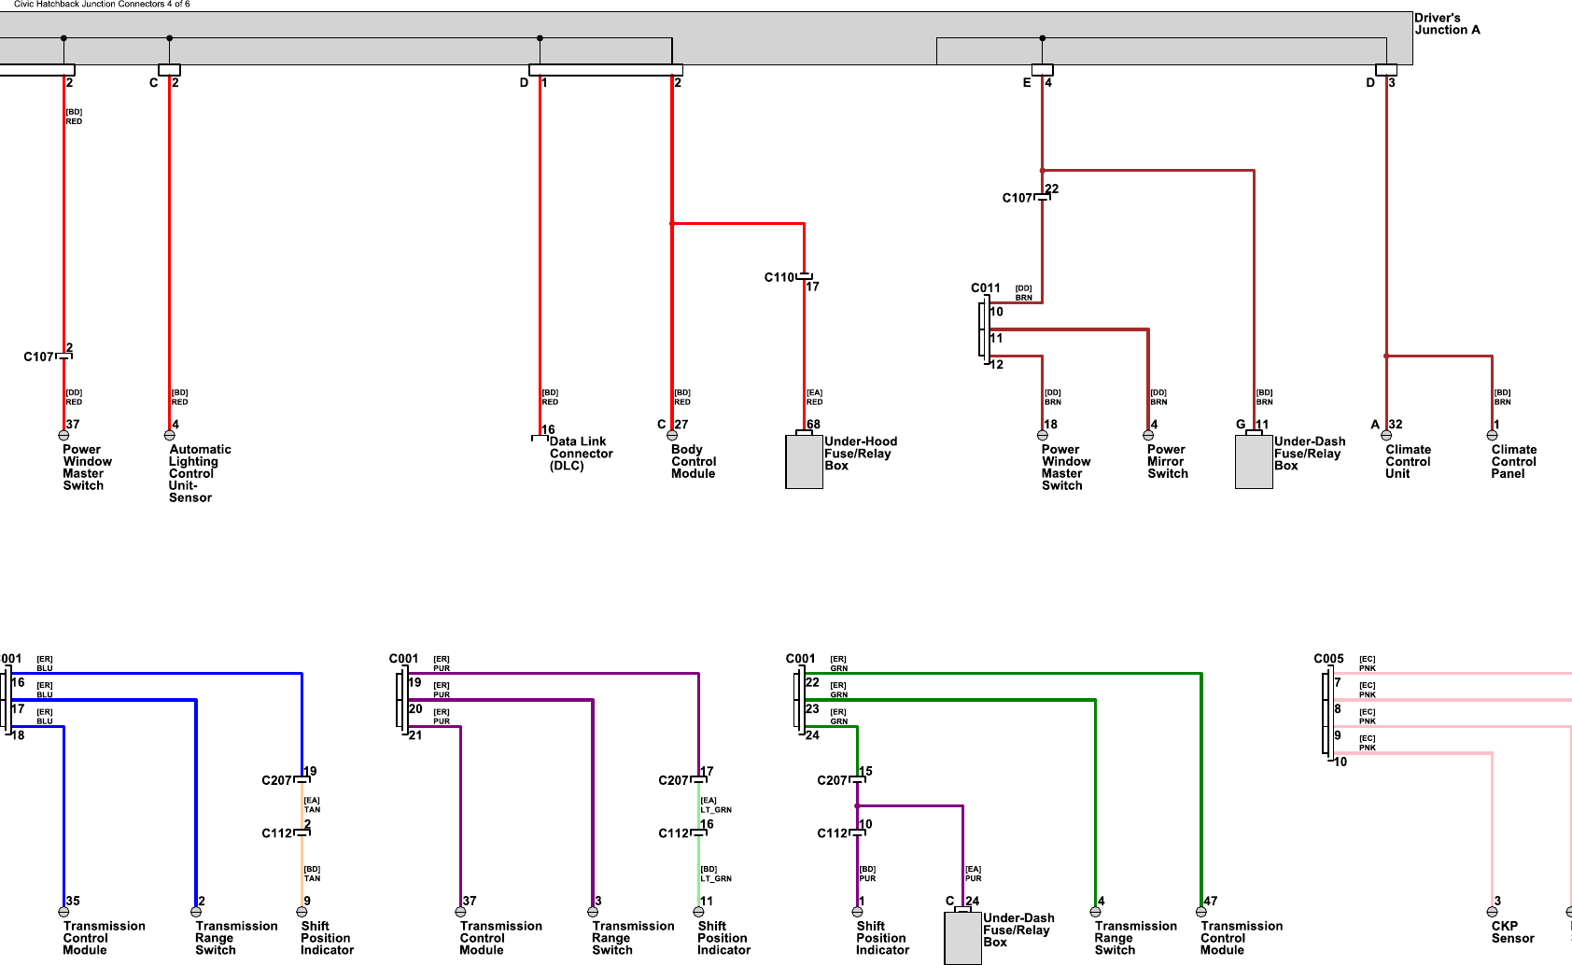The image size is (1572, 965).
Task: Click the Under-Dash Fuse/Relay Box at pin C24
Action: (x=962, y=938)
